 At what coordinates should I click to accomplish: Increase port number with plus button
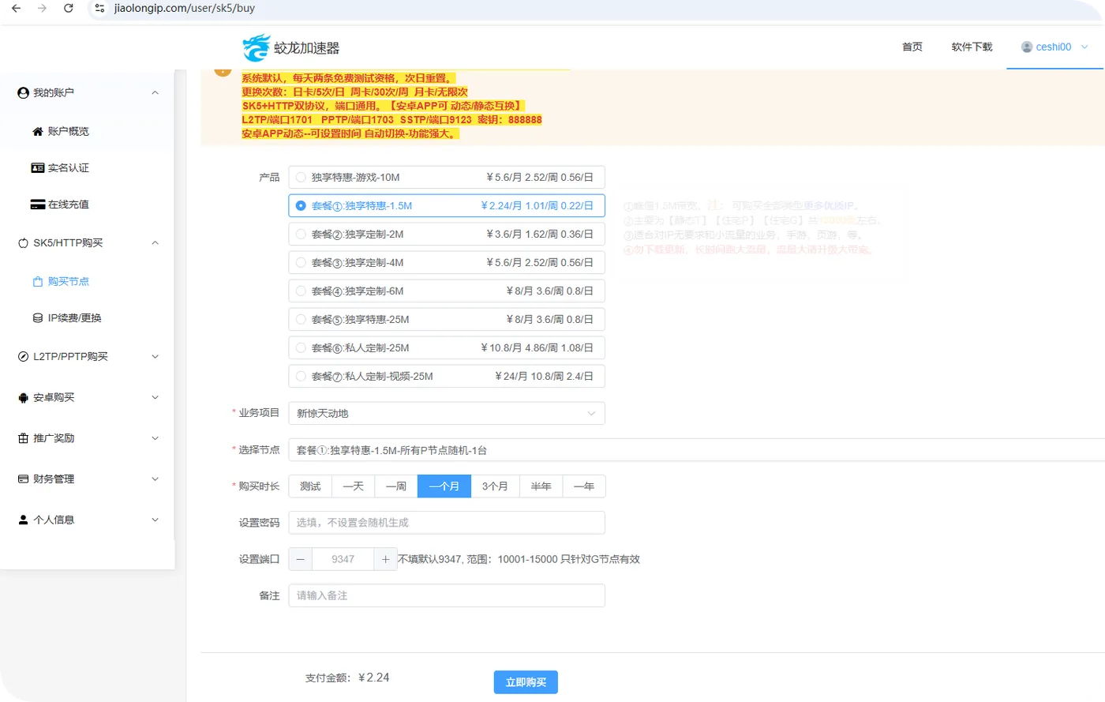[x=385, y=559]
